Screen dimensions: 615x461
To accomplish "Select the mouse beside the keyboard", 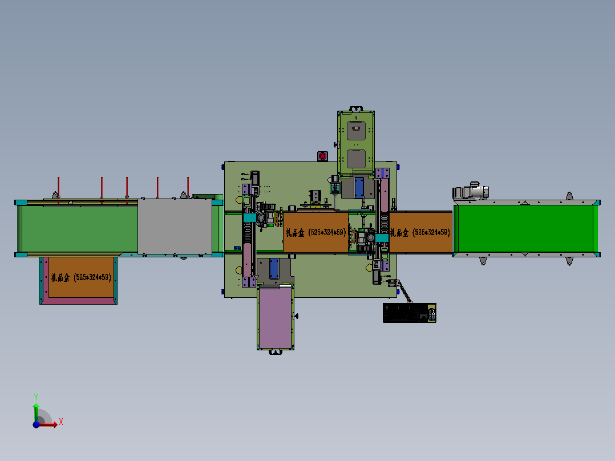I will (432, 314).
